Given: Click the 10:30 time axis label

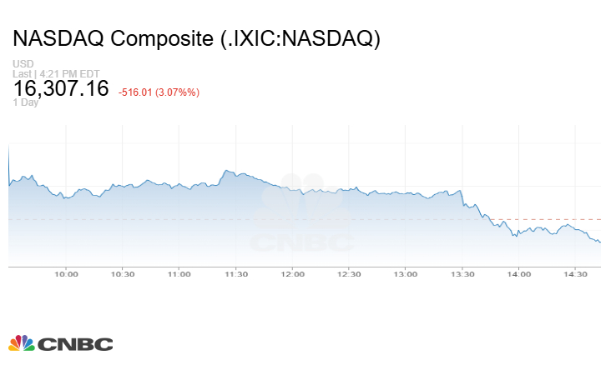Looking at the screenshot, I should pos(123,274).
